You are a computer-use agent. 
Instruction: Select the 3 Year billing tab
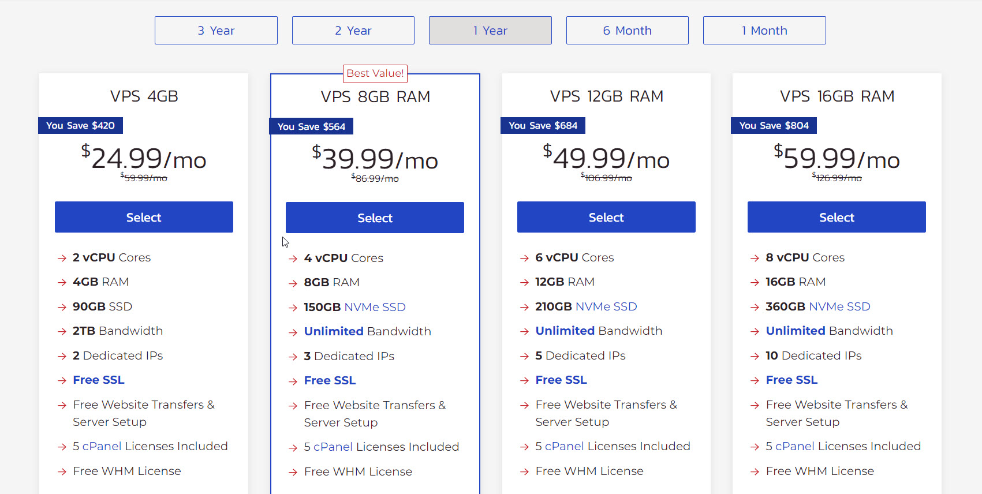216,31
